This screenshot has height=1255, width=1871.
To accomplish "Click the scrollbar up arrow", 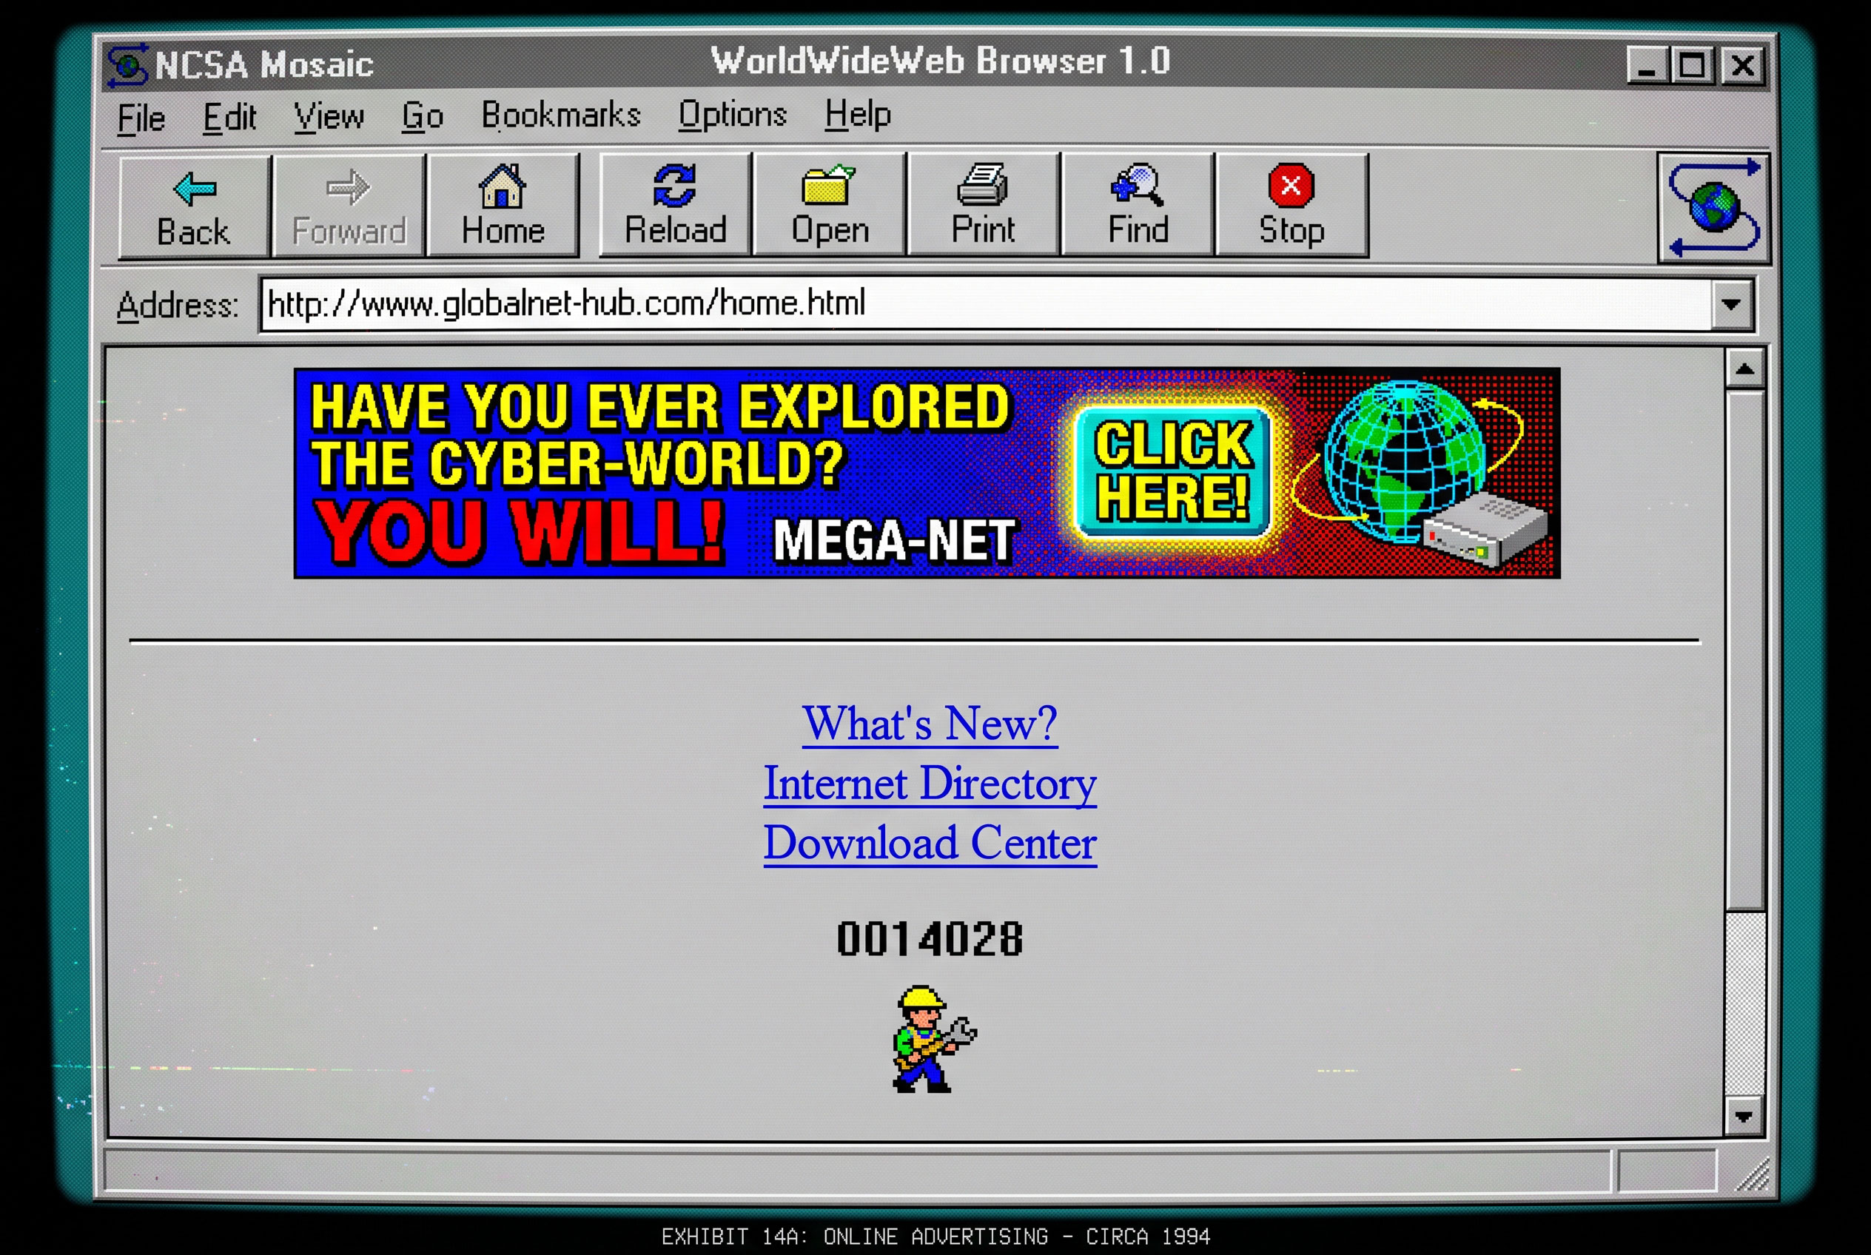I will coord(1745,369).
